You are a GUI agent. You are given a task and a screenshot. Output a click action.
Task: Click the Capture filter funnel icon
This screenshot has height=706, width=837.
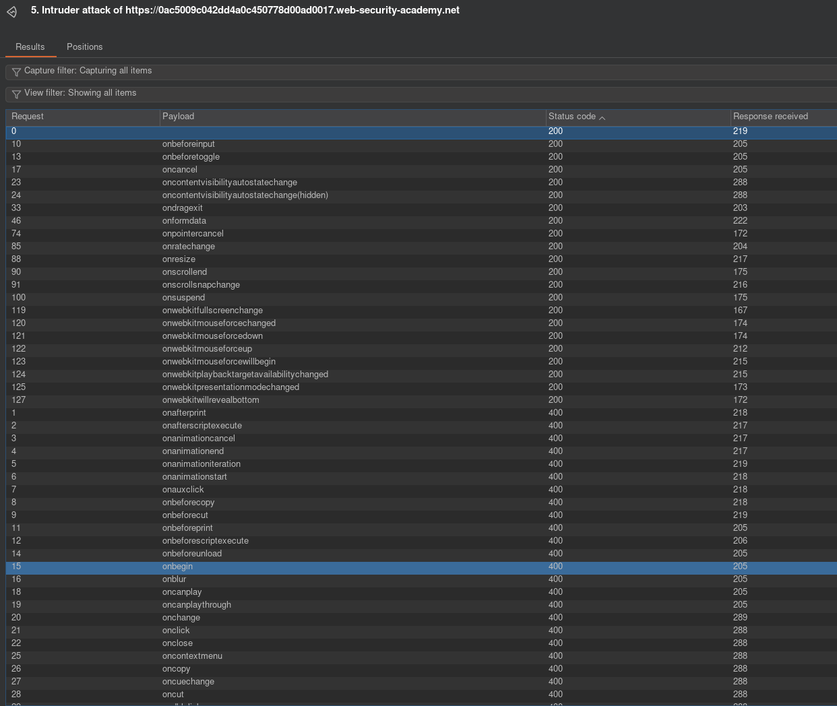tap(16, 71)
